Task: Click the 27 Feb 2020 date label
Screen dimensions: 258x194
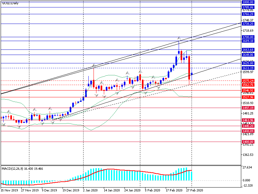Action: click(x=195, y=191)
